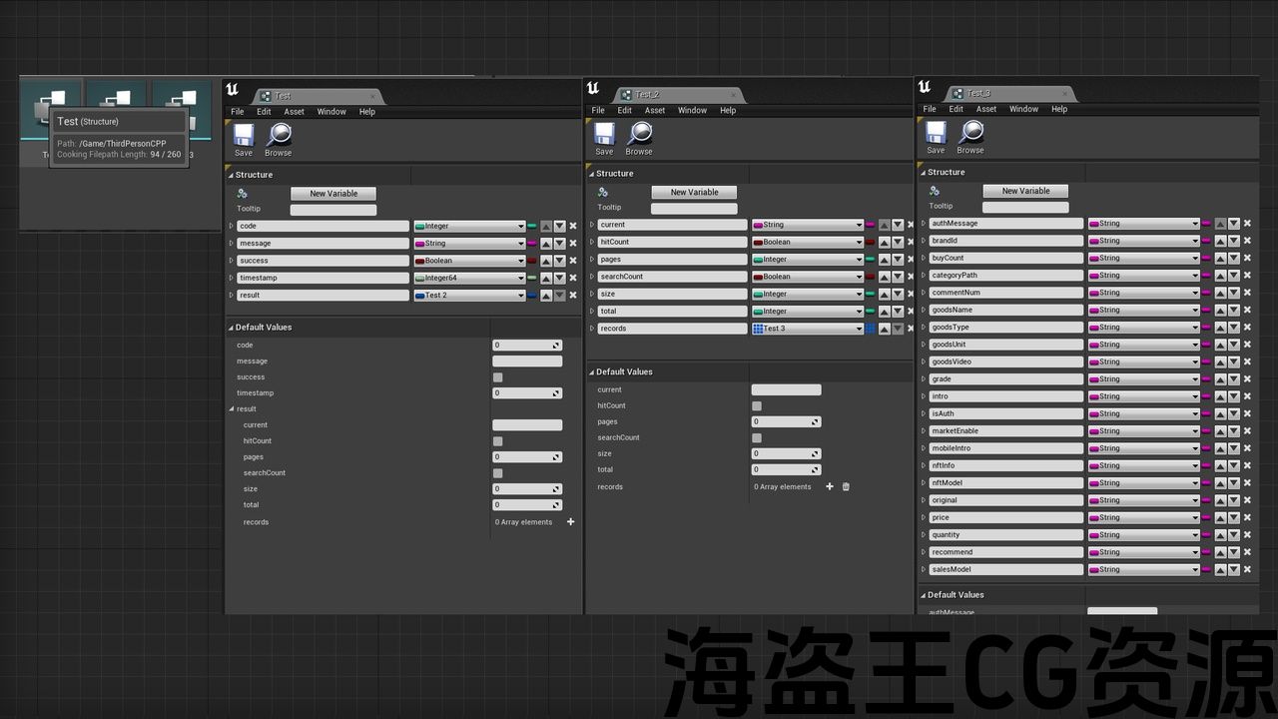Click the Save icon in the Test window
The image size is (1278, 719).
tap(244, 136)
